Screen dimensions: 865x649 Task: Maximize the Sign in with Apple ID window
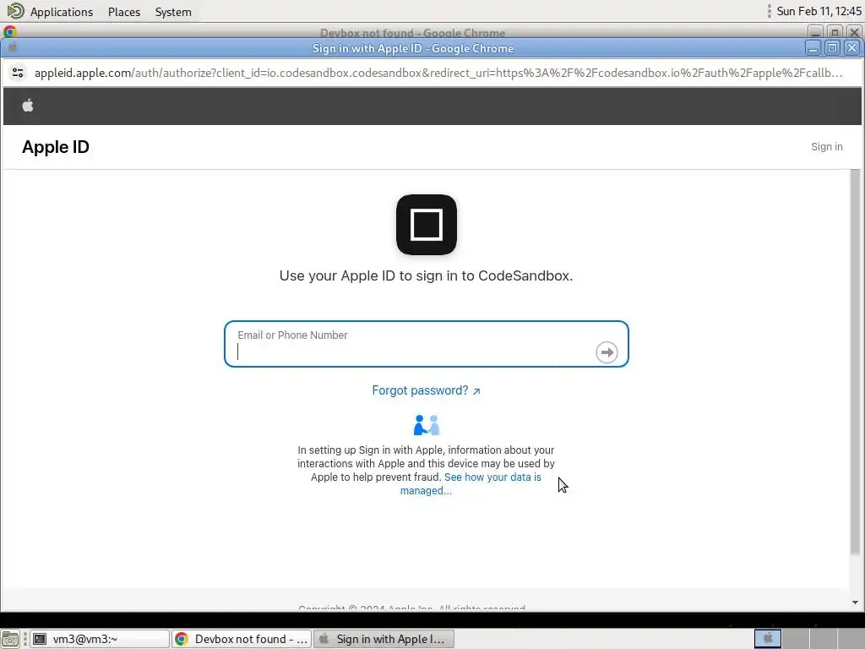[x=832, y=48]
